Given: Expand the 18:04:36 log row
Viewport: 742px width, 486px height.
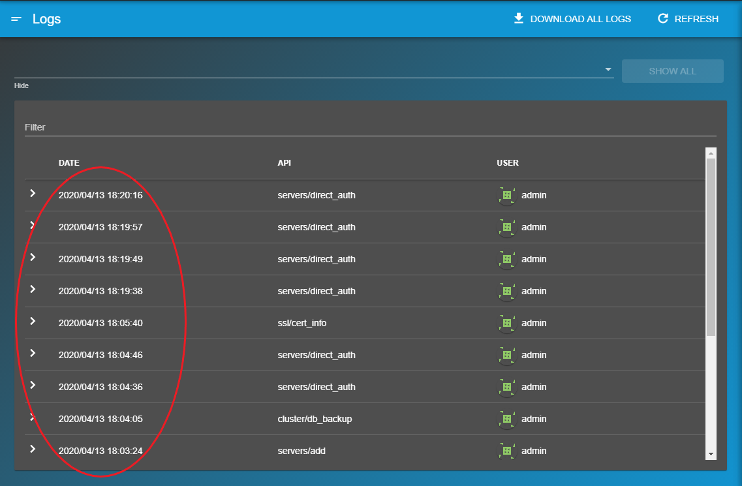Looking at the screenshot, I should point(33,385).
